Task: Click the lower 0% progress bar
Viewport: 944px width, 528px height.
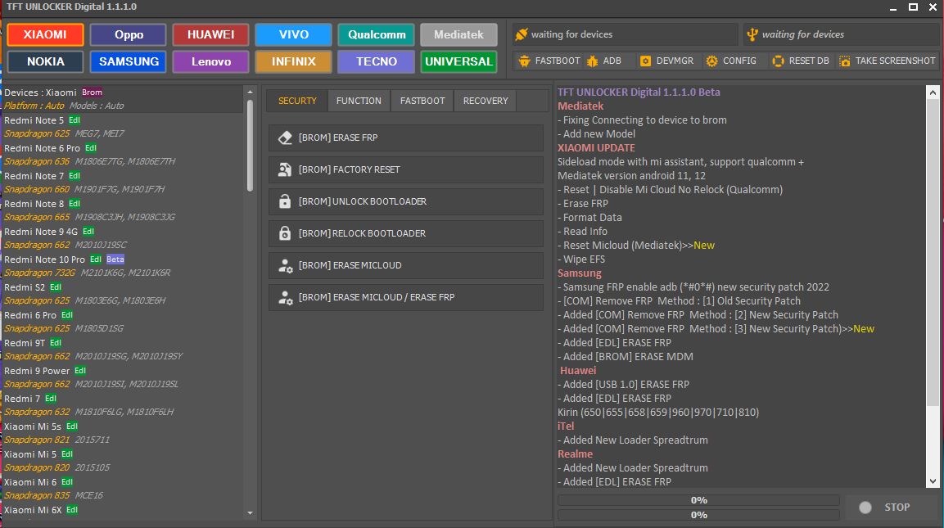Action: click(698, 515)
